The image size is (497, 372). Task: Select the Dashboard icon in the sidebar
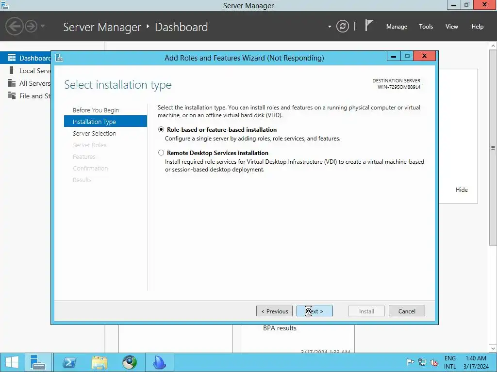12,58
